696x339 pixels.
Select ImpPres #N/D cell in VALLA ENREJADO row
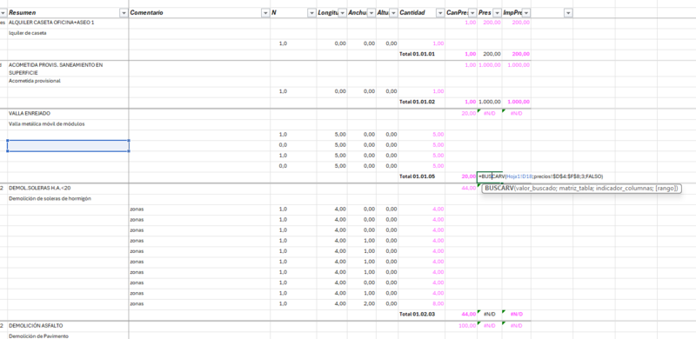pyautogui.click(x=516, y=114)
